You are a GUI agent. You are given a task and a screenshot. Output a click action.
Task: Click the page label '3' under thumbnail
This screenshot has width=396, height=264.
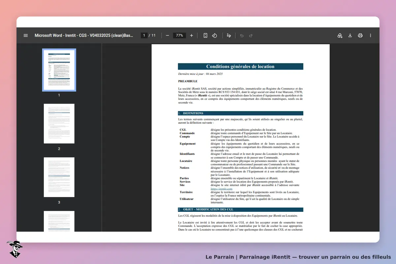click(59, 202)
